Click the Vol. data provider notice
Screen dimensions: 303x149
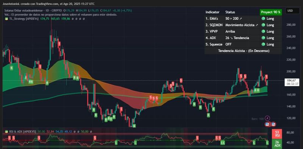[x=61, y=14]
